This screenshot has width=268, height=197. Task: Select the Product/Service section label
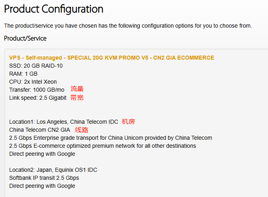pos(25,38)
